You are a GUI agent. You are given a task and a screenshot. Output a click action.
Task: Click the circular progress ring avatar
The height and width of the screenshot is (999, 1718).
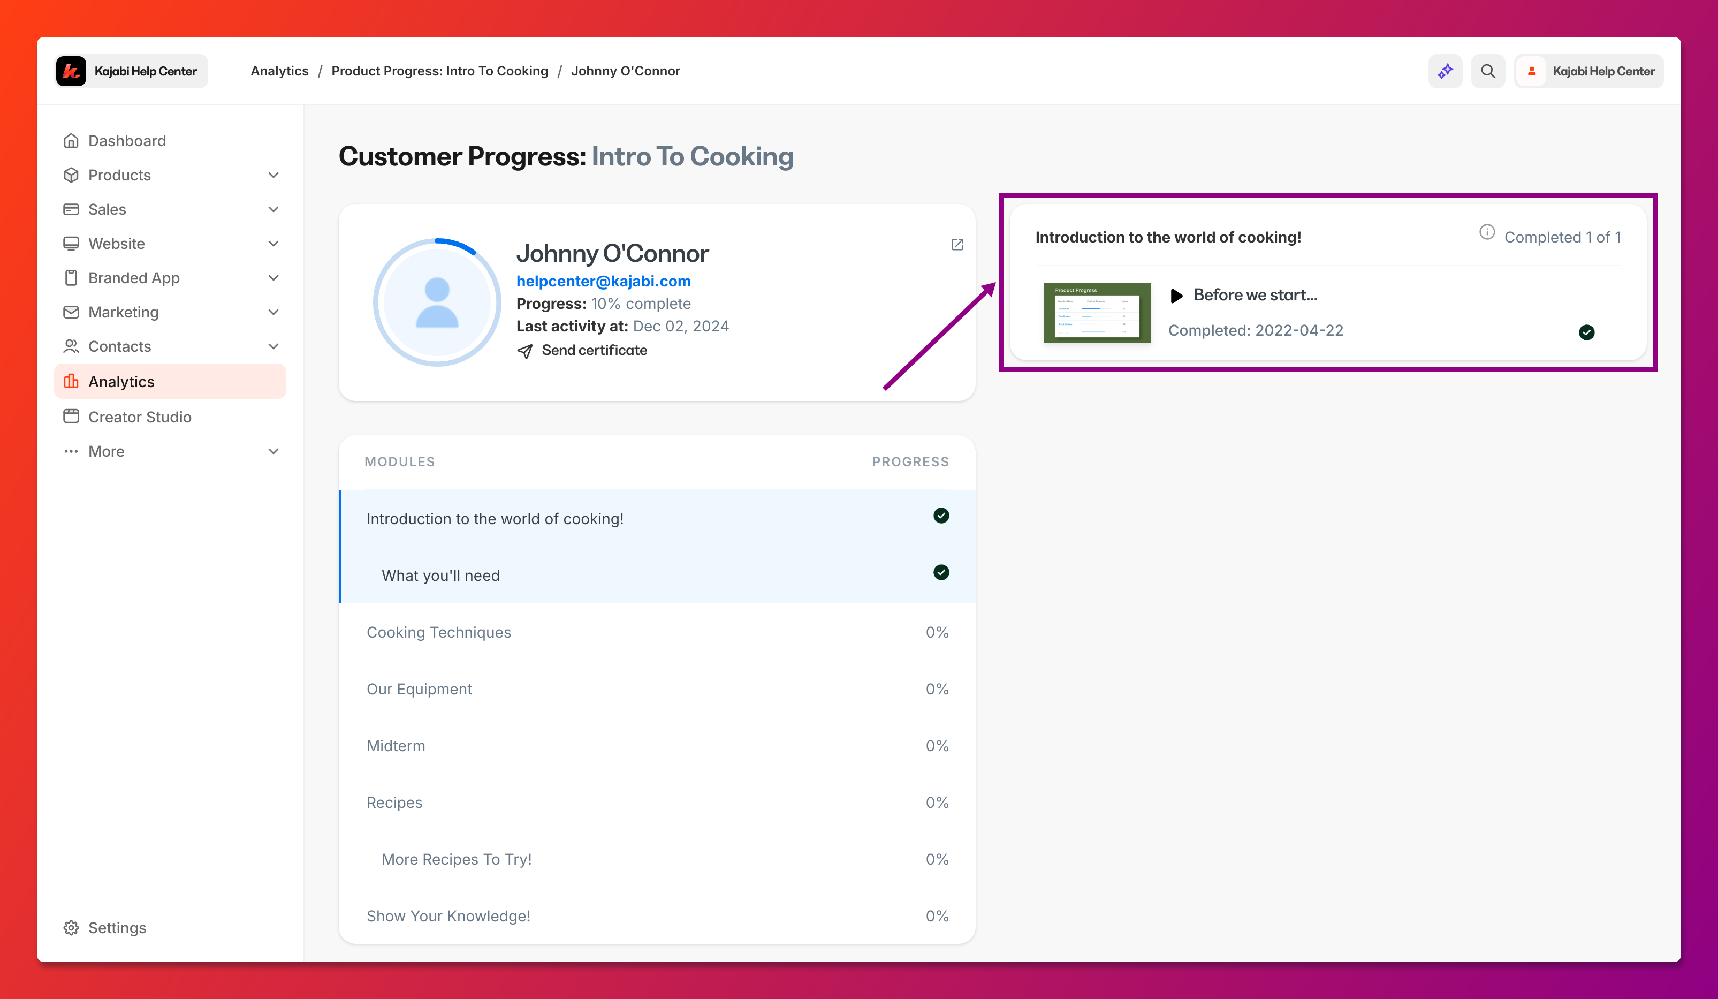pyautogui.click(x=437, y=302)
